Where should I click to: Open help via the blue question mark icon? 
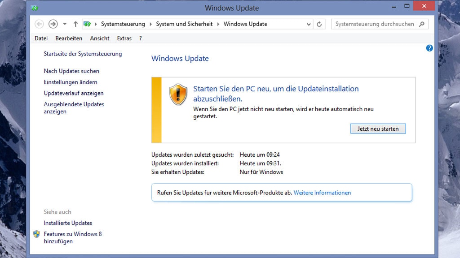coord(429,48)
